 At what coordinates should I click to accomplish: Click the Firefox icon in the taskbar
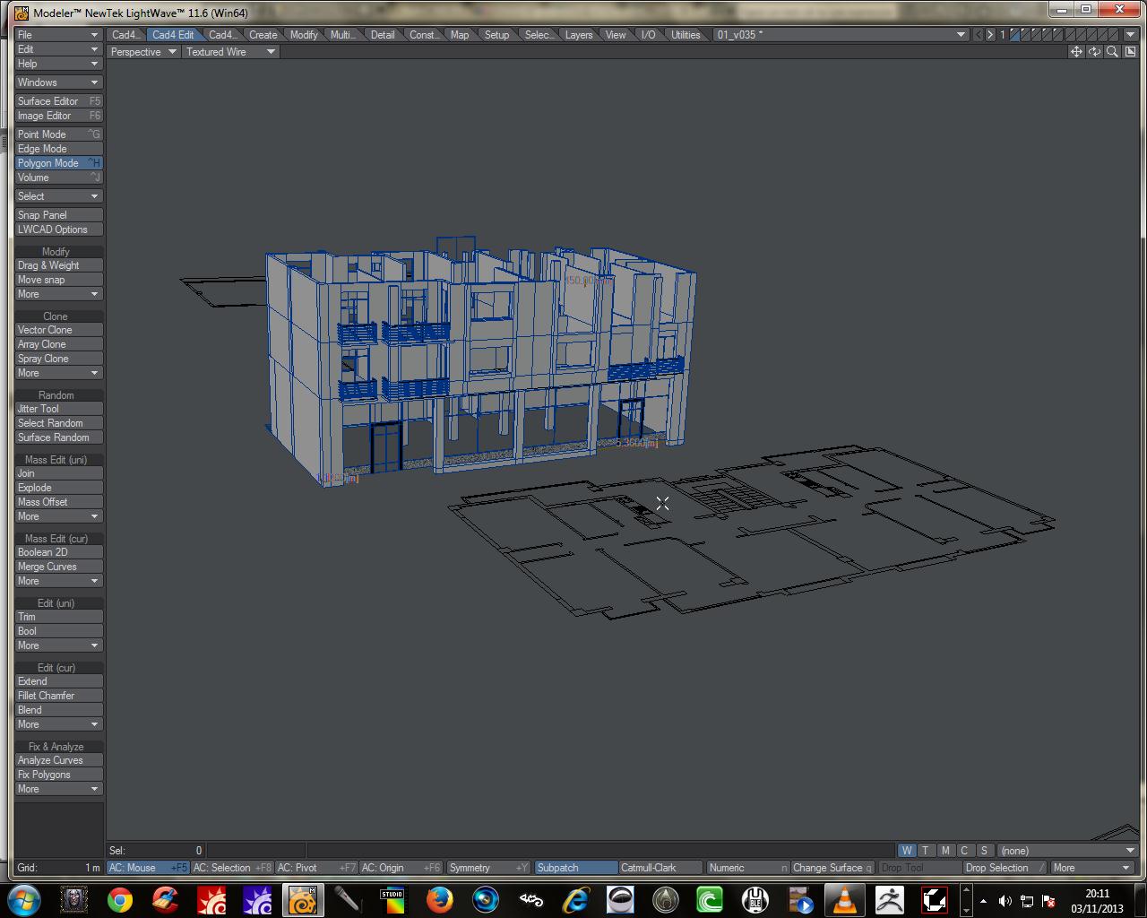click(x=439, y=899)
